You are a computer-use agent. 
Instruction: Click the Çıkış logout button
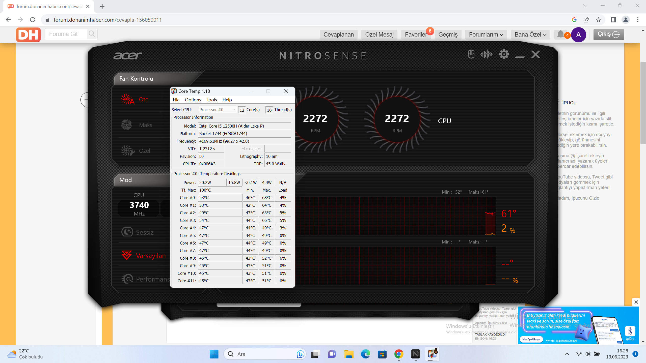tap(608, 35)
